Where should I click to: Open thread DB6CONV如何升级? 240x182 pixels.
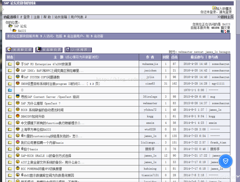click(x=32, y=116)
